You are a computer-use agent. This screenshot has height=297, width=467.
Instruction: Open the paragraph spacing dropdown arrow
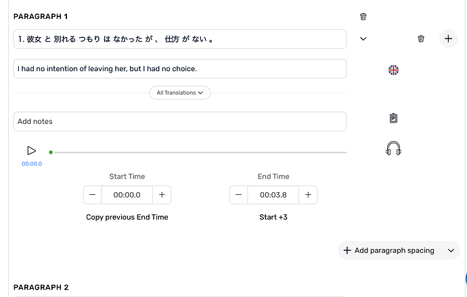pyautogui.click(x=451, y=250)
